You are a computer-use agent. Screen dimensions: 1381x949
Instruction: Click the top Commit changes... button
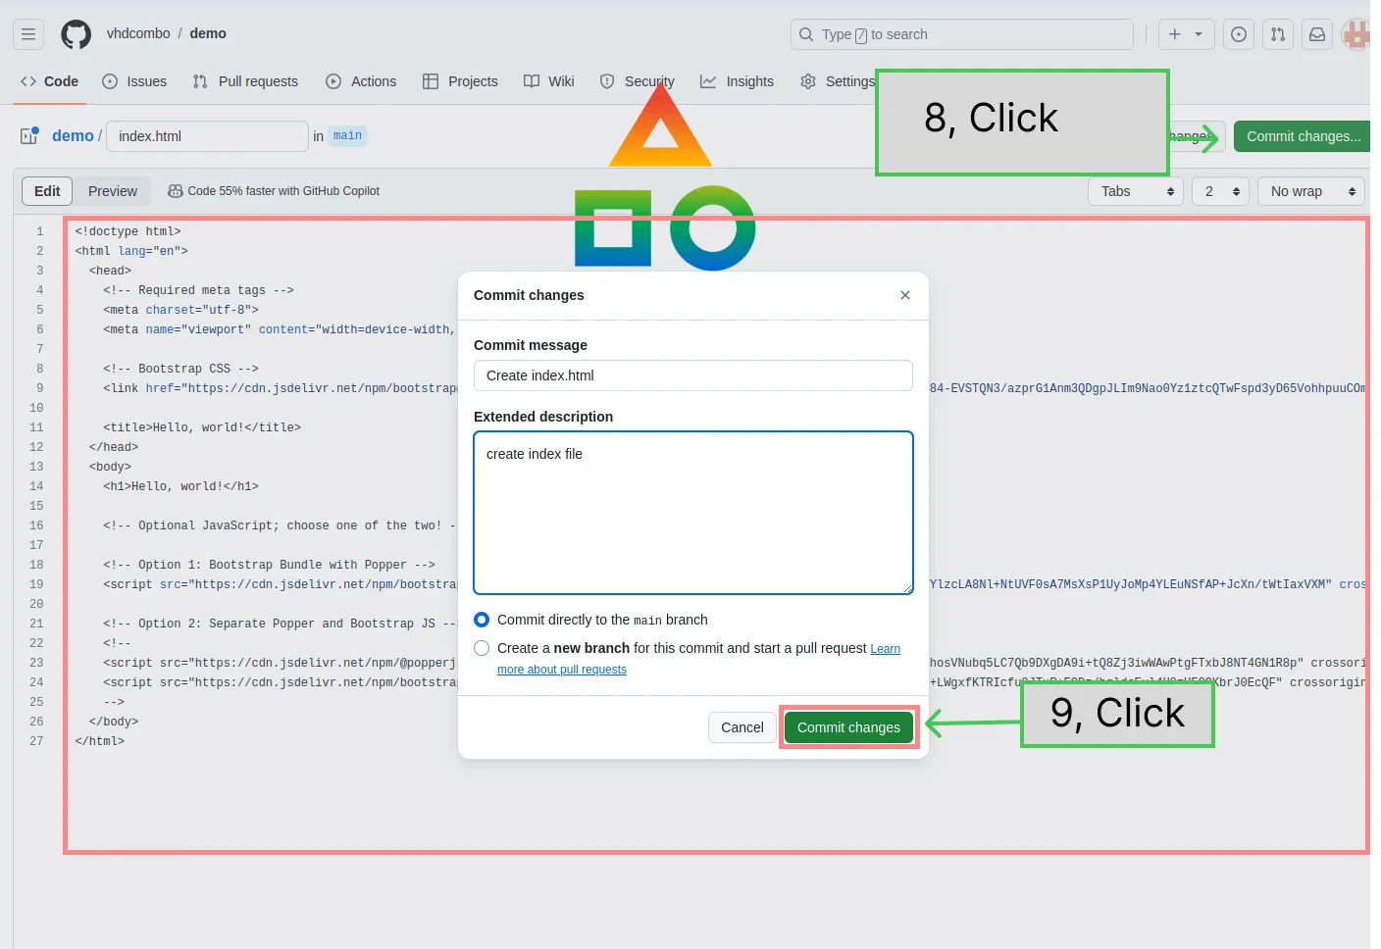point(1303,136)
